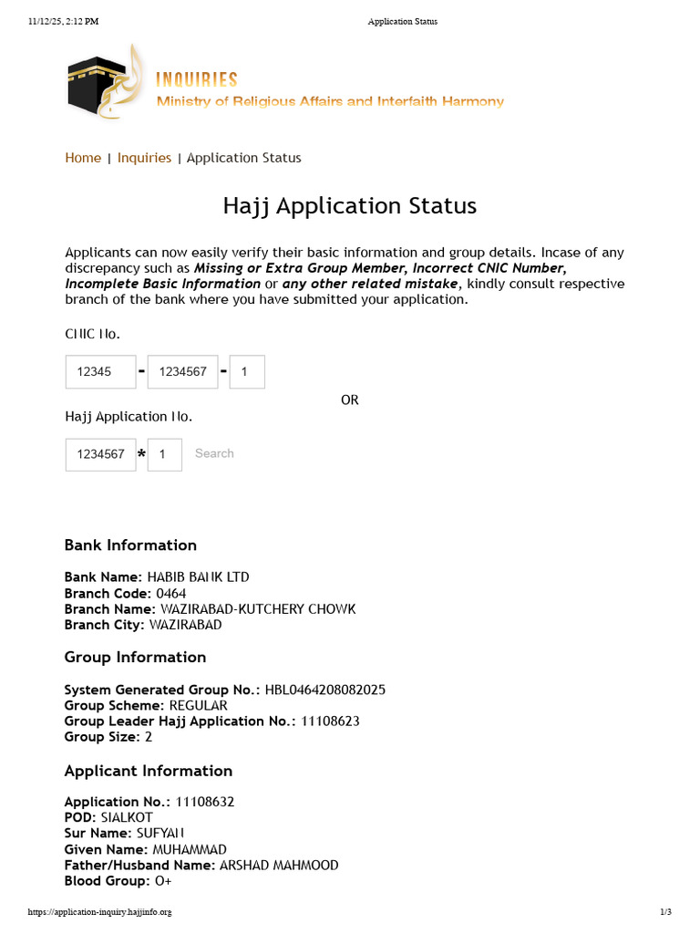Click the print timestamp 11/12/25, 2:12 PM

pos(63,22)
